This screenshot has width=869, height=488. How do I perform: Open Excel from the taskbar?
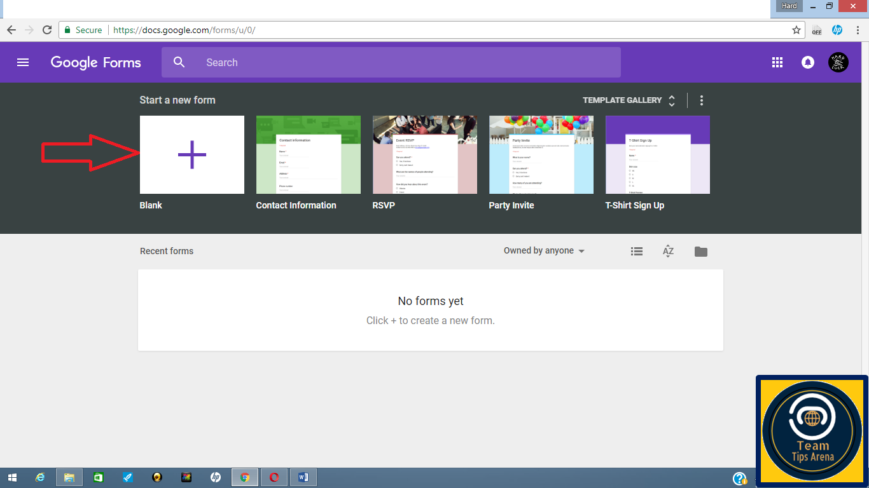(99, 477)
